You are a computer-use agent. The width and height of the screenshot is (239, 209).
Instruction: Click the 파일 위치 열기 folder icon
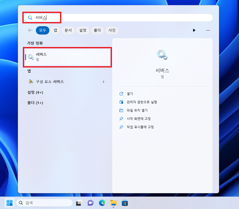tap(121, 110)
